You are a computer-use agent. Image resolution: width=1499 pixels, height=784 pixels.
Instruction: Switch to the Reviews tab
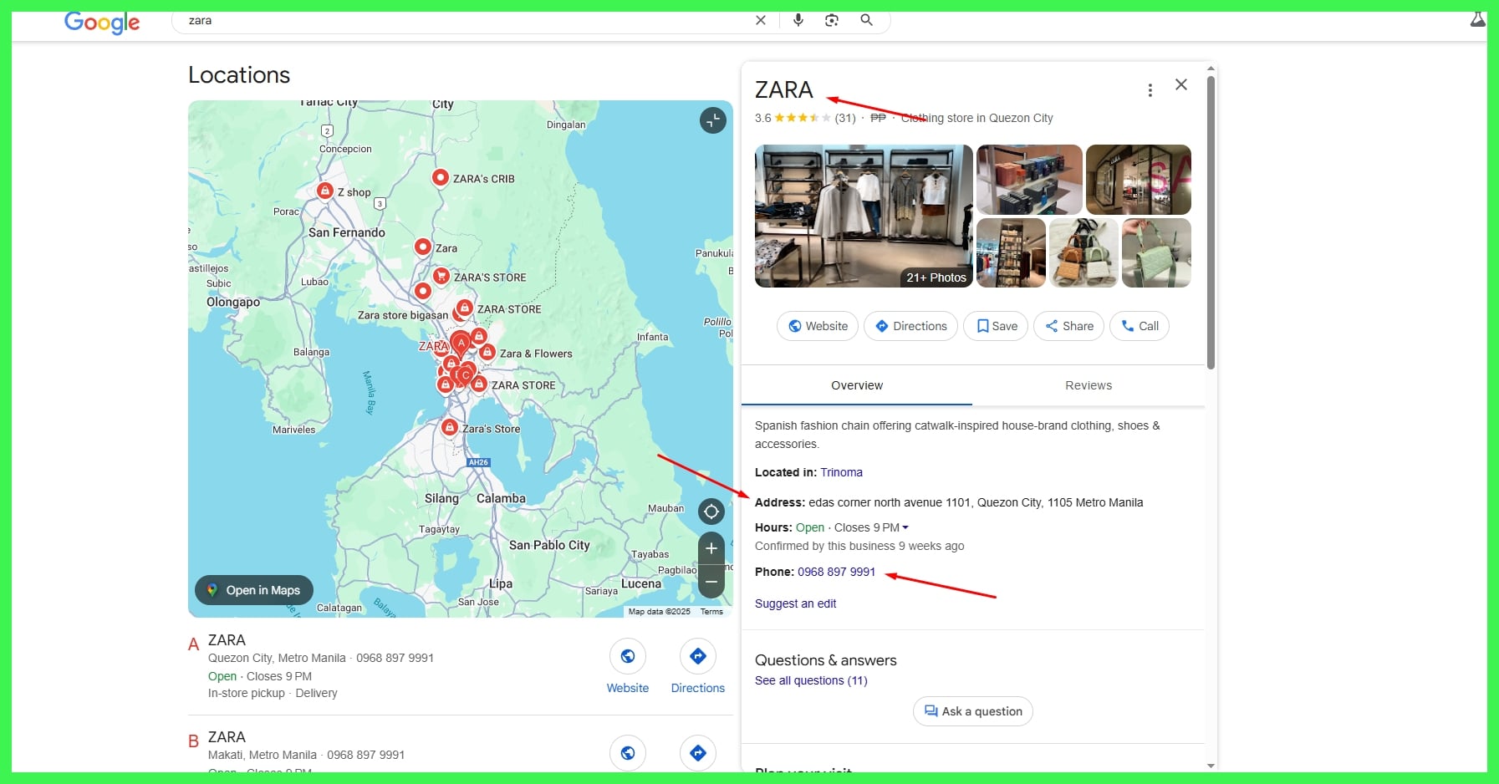pos(1088,385)
